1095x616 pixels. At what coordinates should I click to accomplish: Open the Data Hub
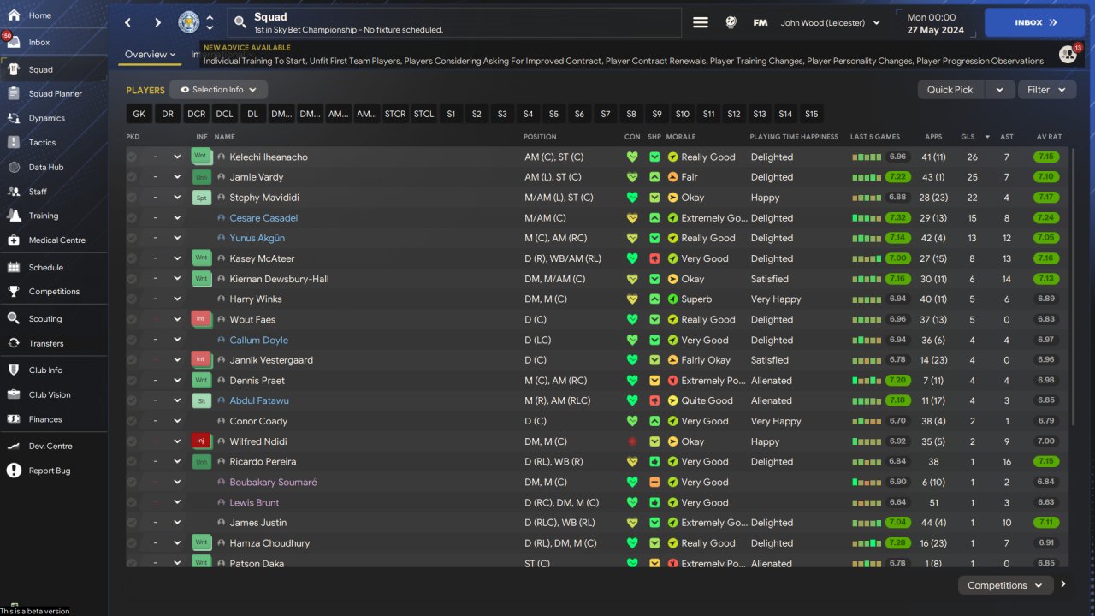click(x=54, y=168)
